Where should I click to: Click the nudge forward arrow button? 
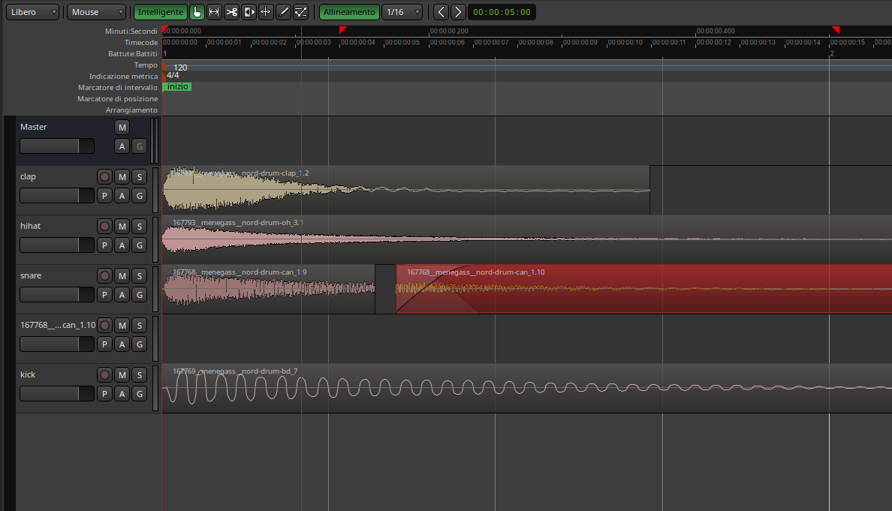pos(458,12)
